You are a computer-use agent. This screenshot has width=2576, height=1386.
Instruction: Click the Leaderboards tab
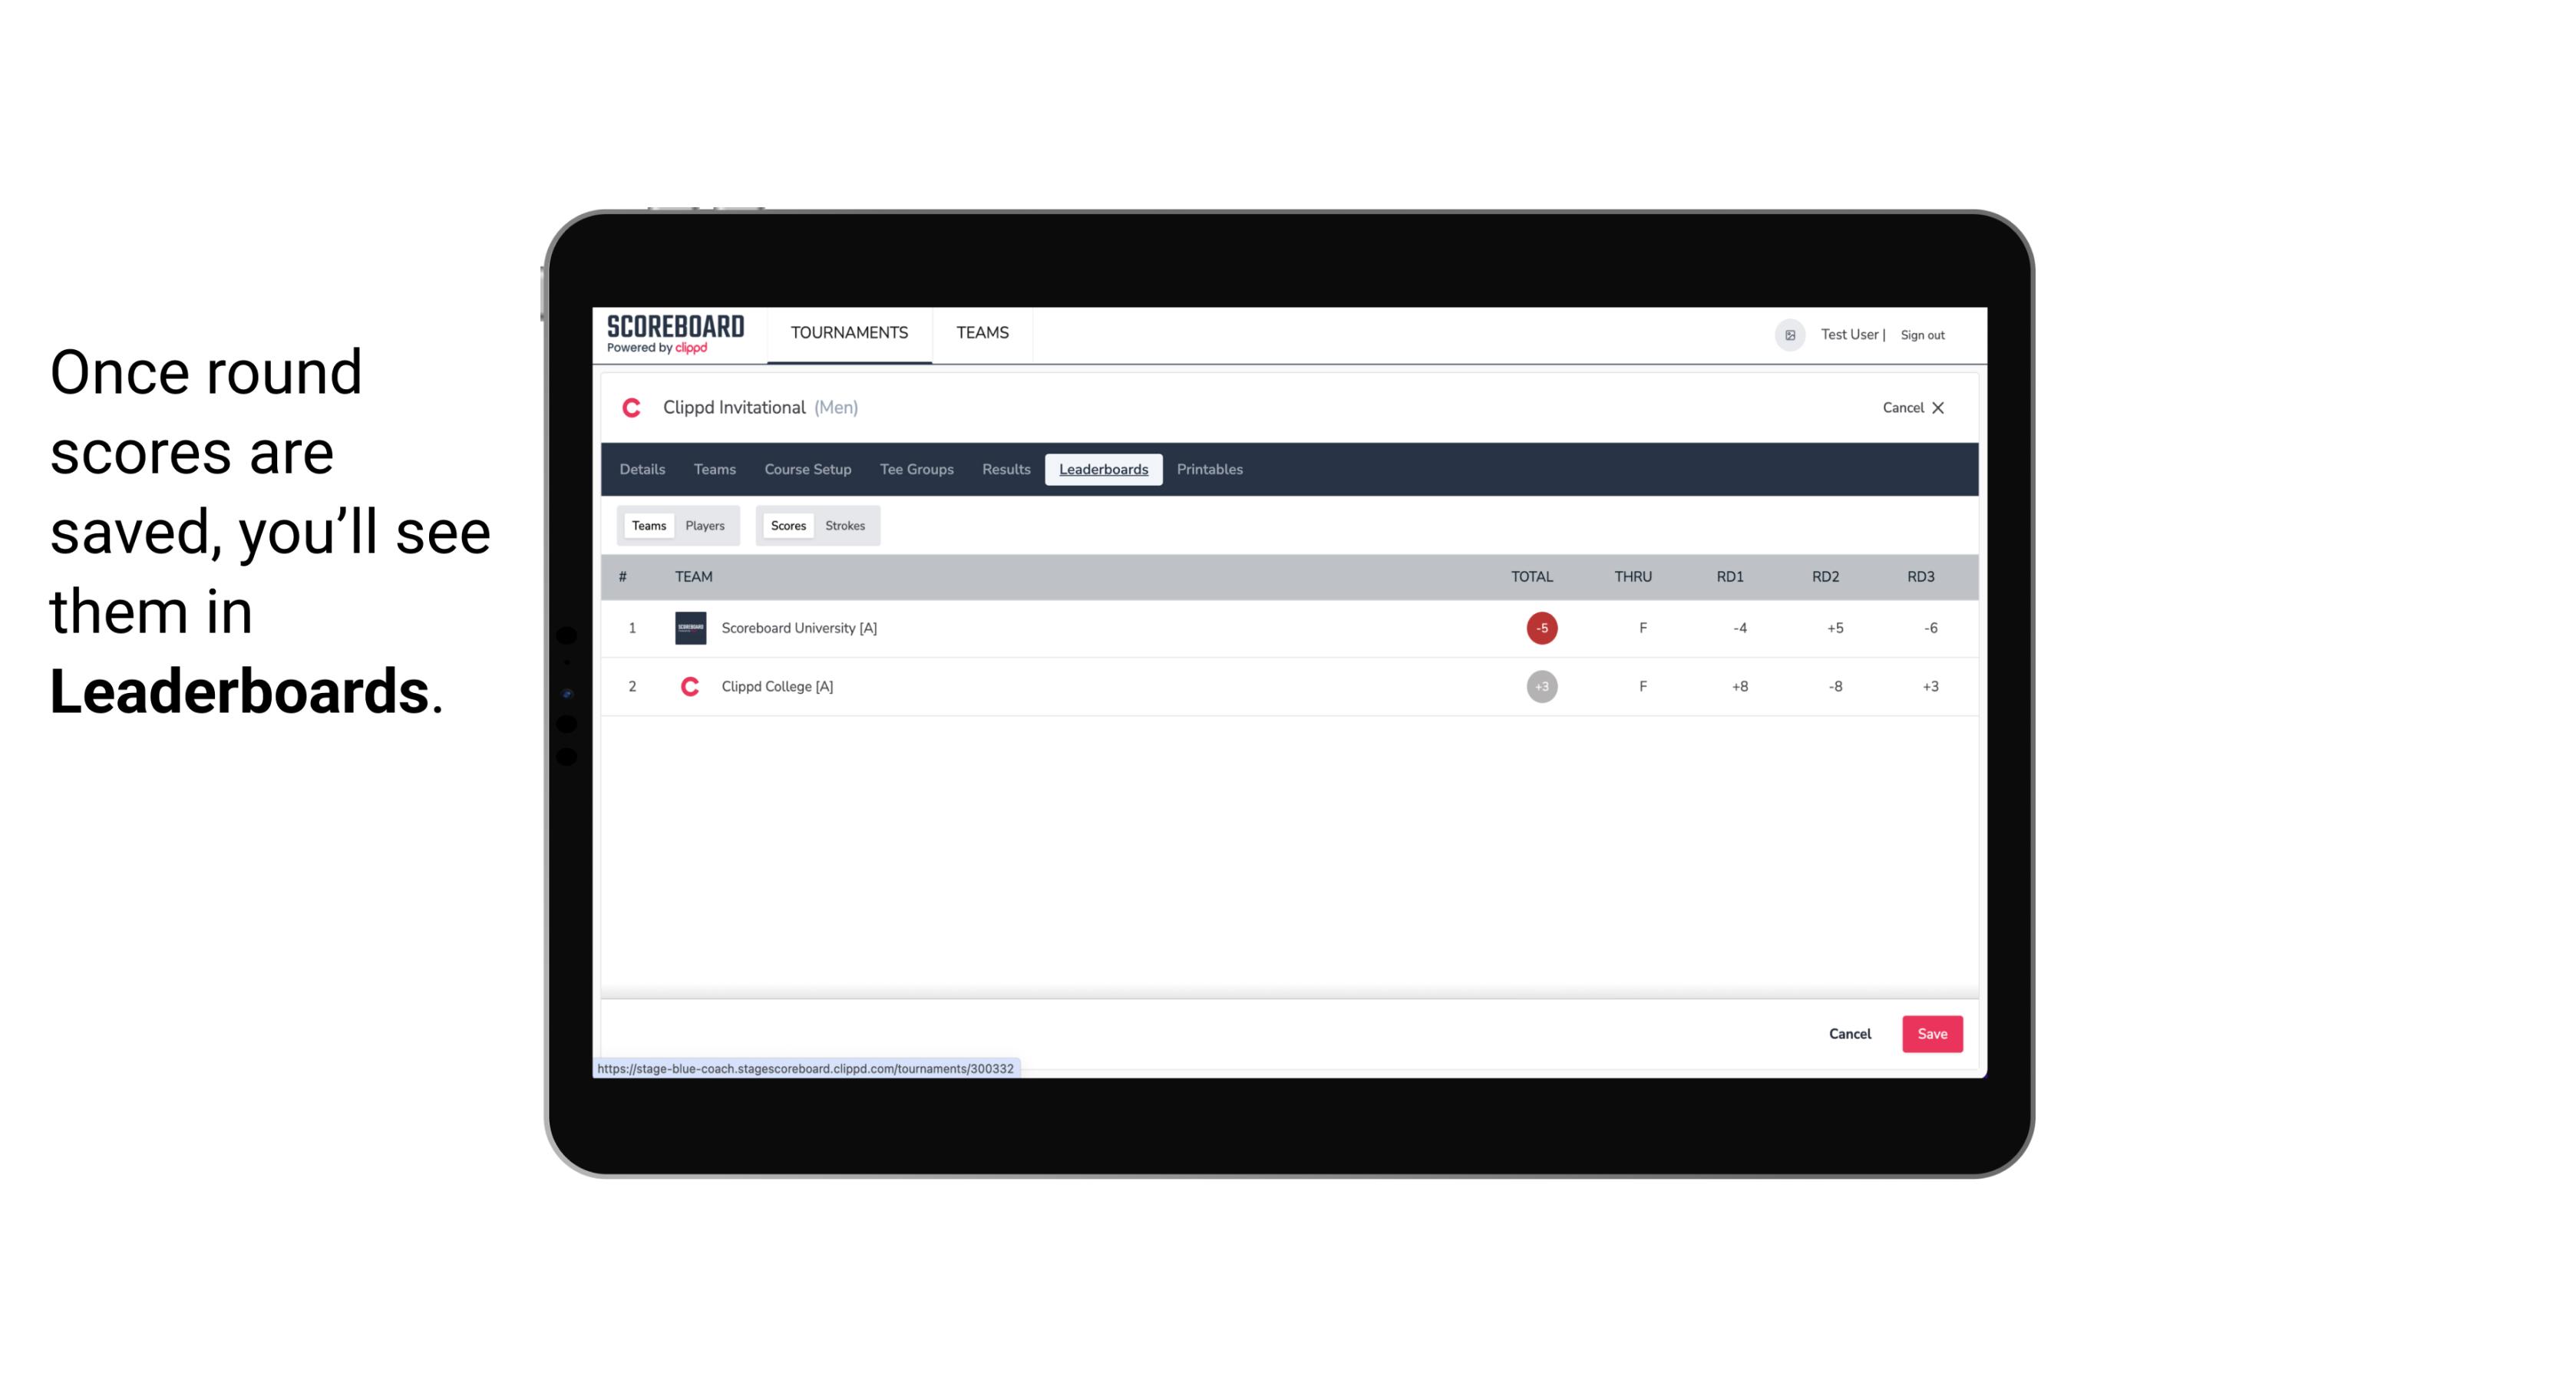[x=1105, y=470]
